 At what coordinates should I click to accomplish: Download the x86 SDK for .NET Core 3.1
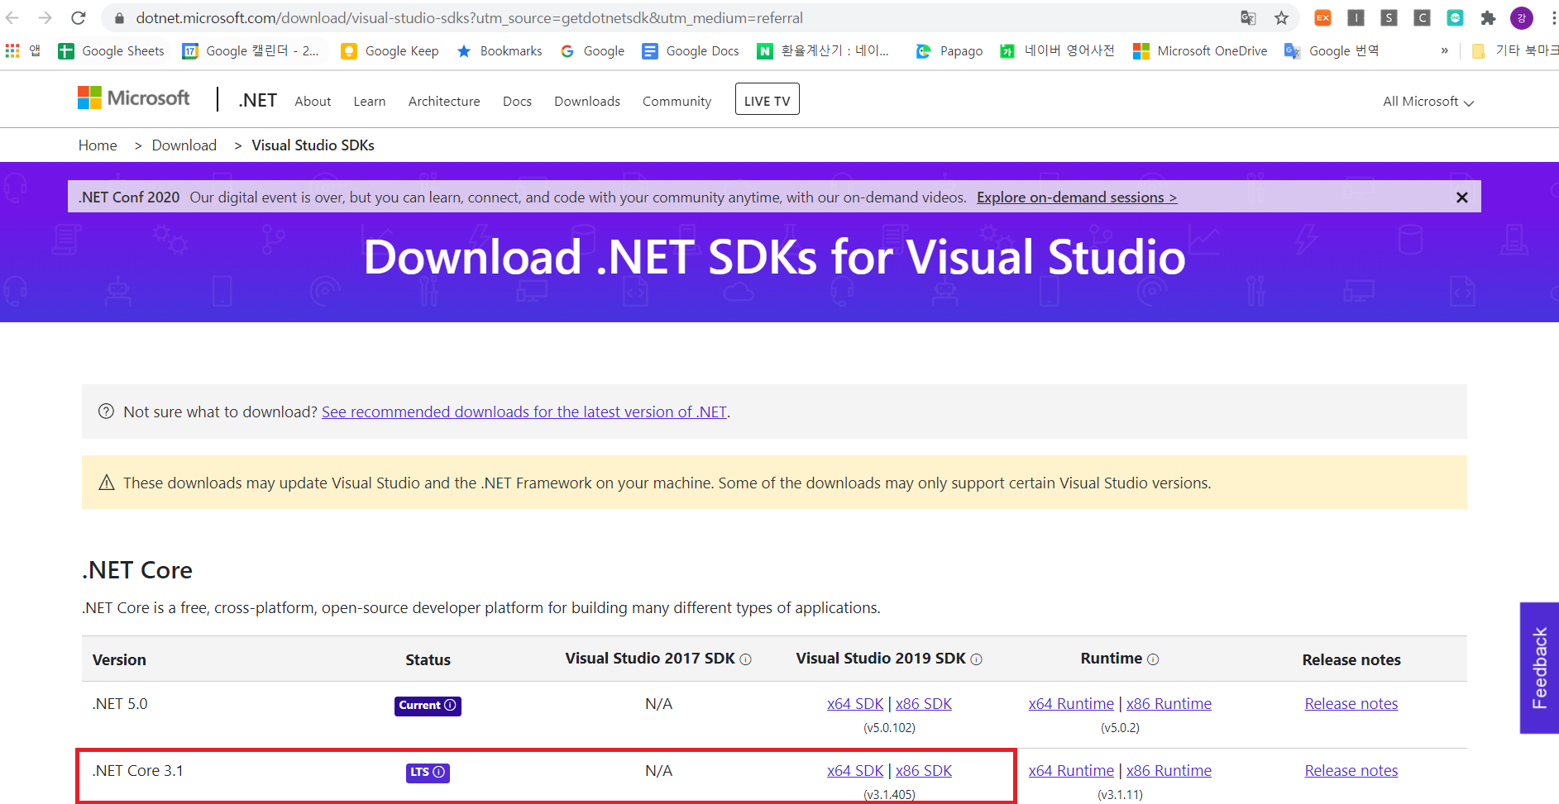tap(924, 771)
